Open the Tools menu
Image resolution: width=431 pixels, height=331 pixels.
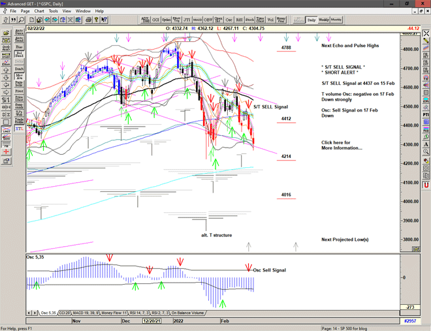(54, 11)
